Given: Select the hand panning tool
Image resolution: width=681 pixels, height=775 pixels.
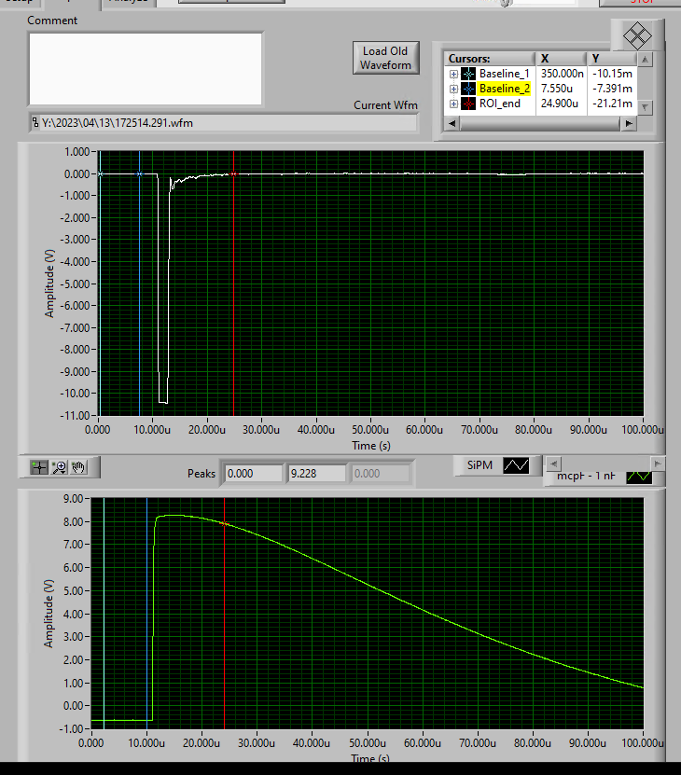Looking at the screenshot, I should [79, 468].
